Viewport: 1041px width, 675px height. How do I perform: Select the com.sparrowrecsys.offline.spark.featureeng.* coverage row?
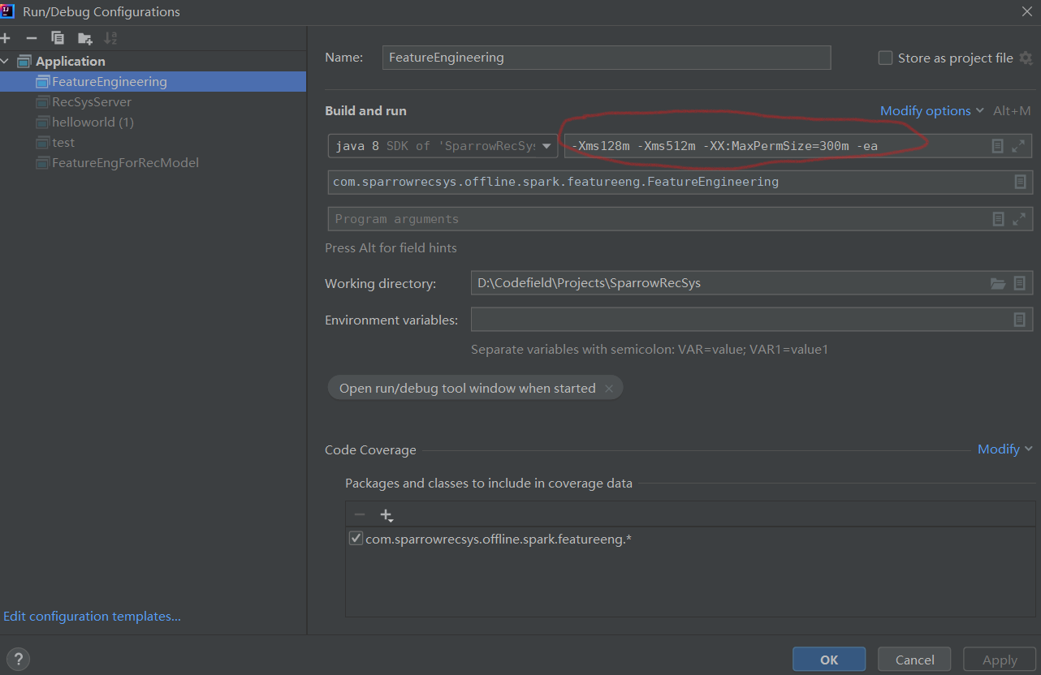coord(690,538)
